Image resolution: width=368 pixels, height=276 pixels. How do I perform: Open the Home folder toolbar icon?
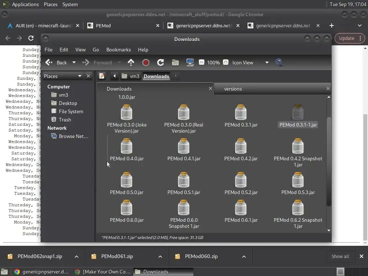pos(175,63)
